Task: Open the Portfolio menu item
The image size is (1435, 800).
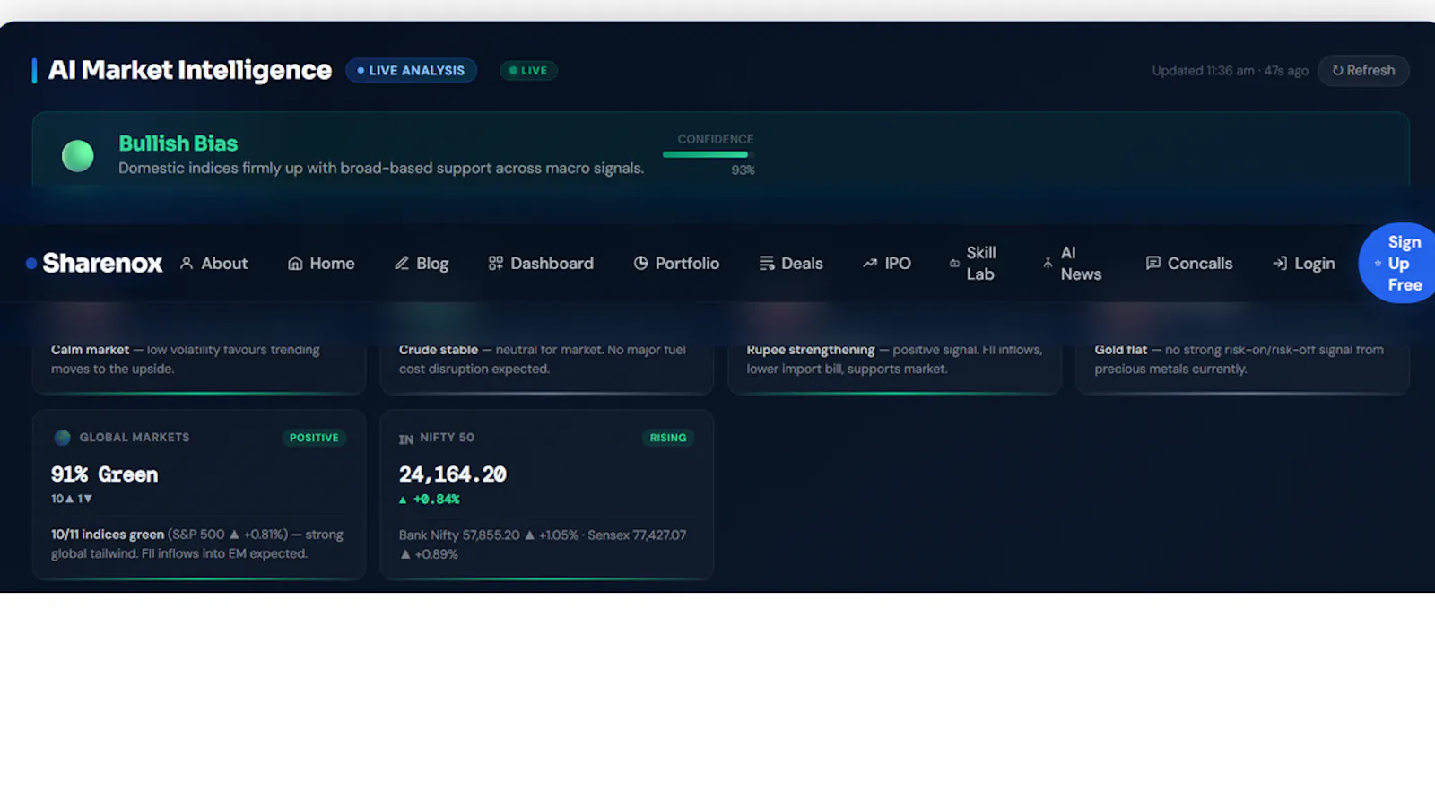Action: pos(687,263)
